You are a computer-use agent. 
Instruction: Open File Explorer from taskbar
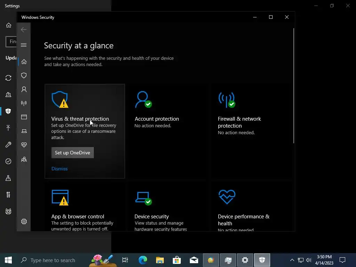[x=160, y=260]
